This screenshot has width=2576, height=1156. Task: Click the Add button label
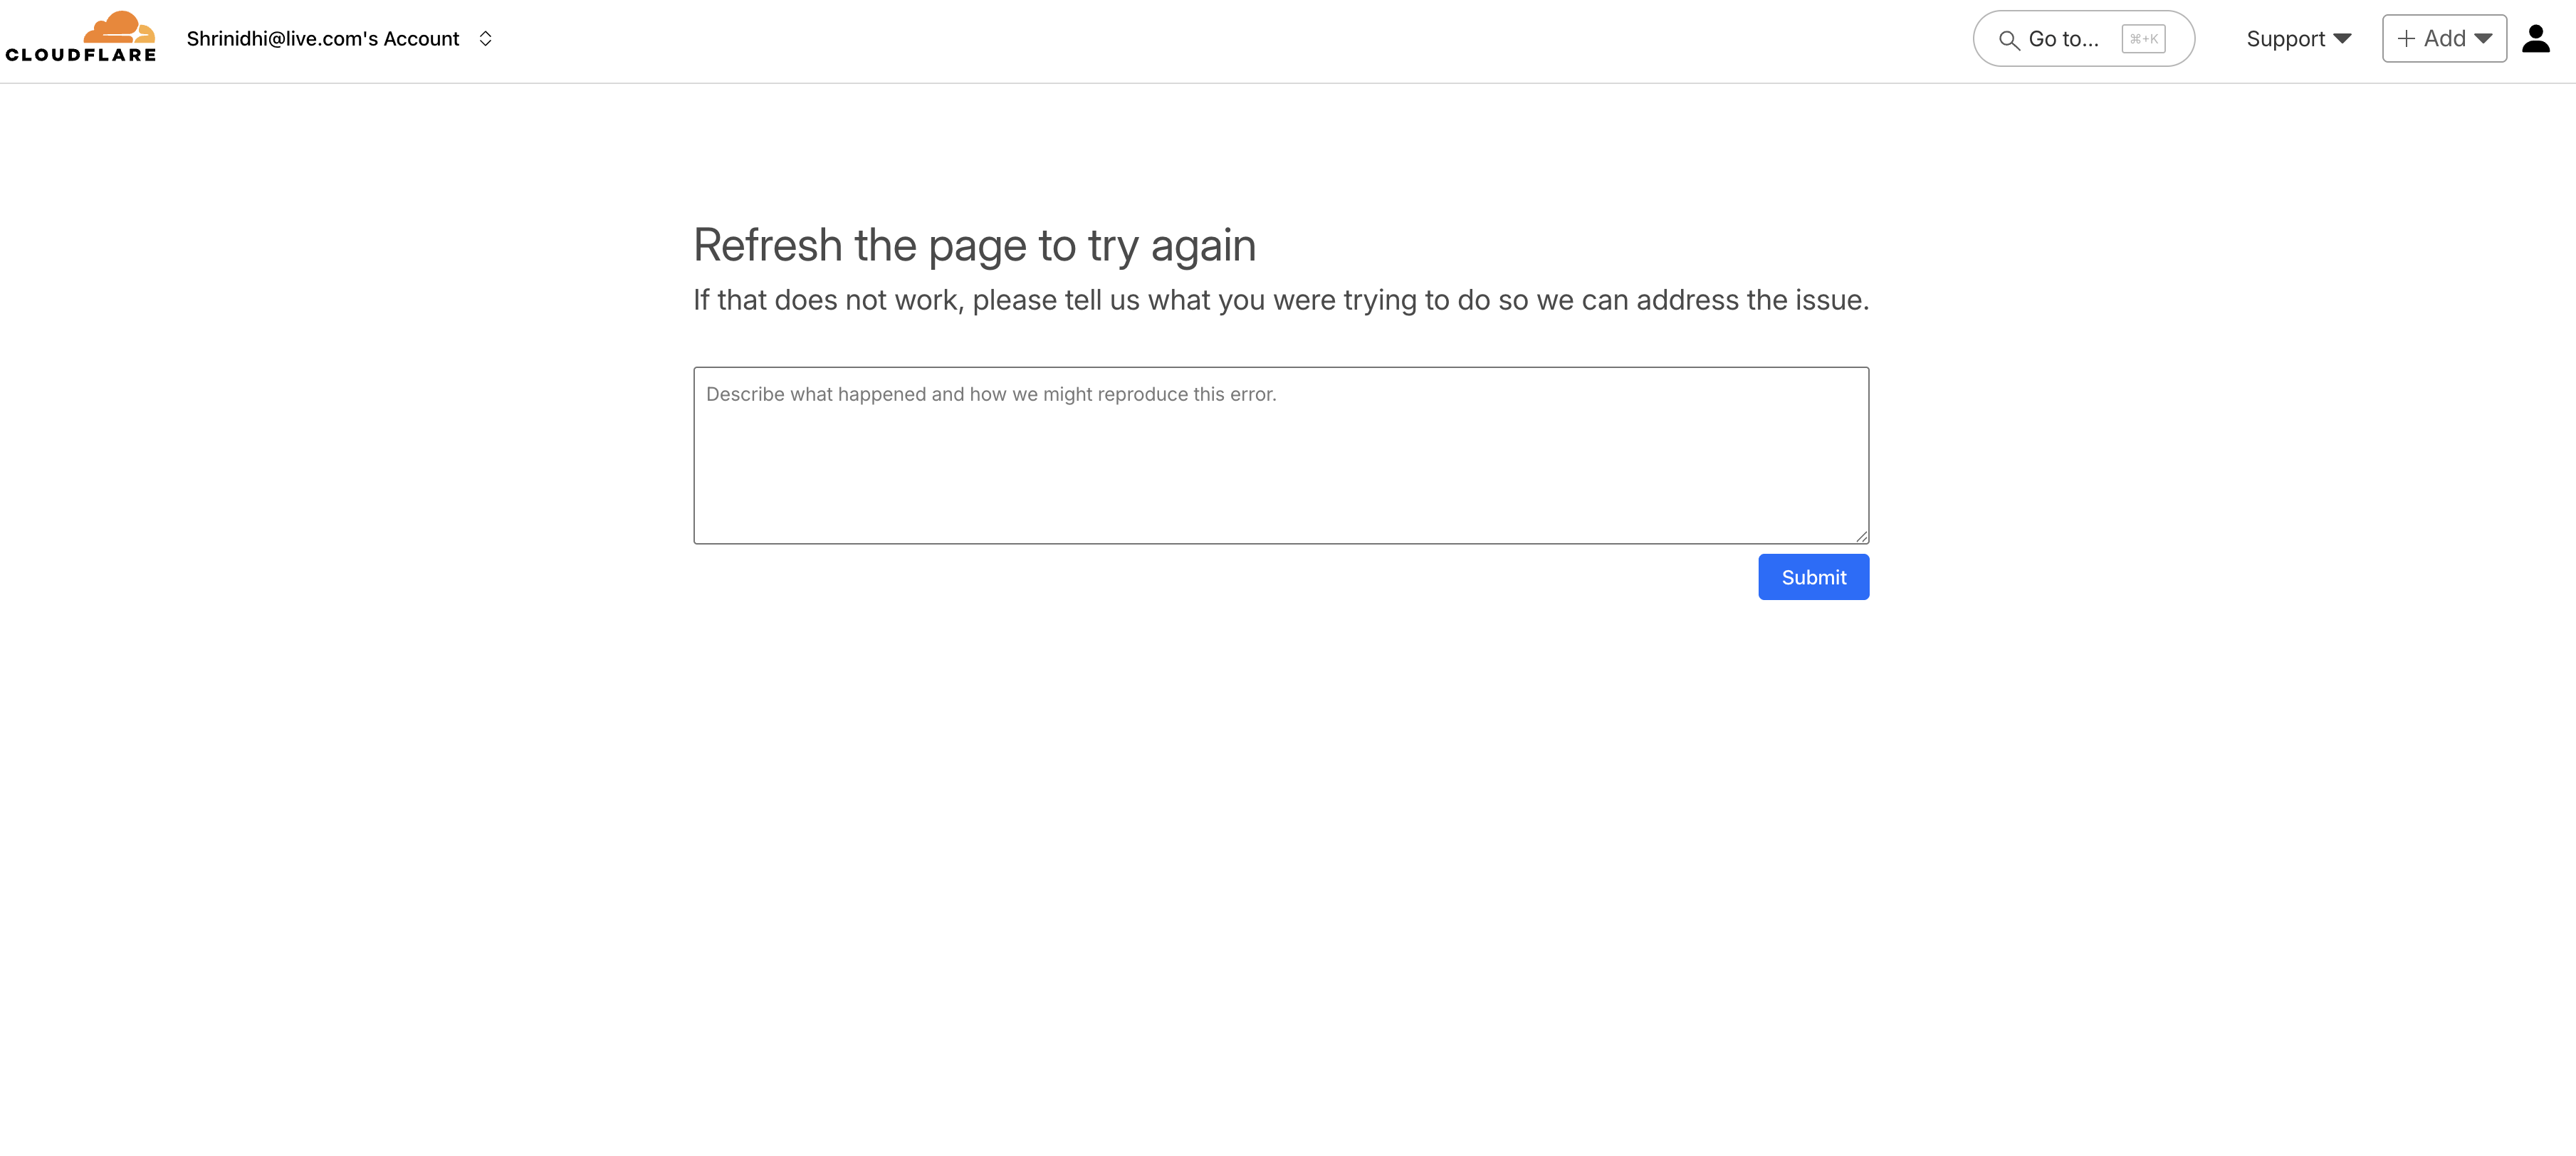point(2444,39)
